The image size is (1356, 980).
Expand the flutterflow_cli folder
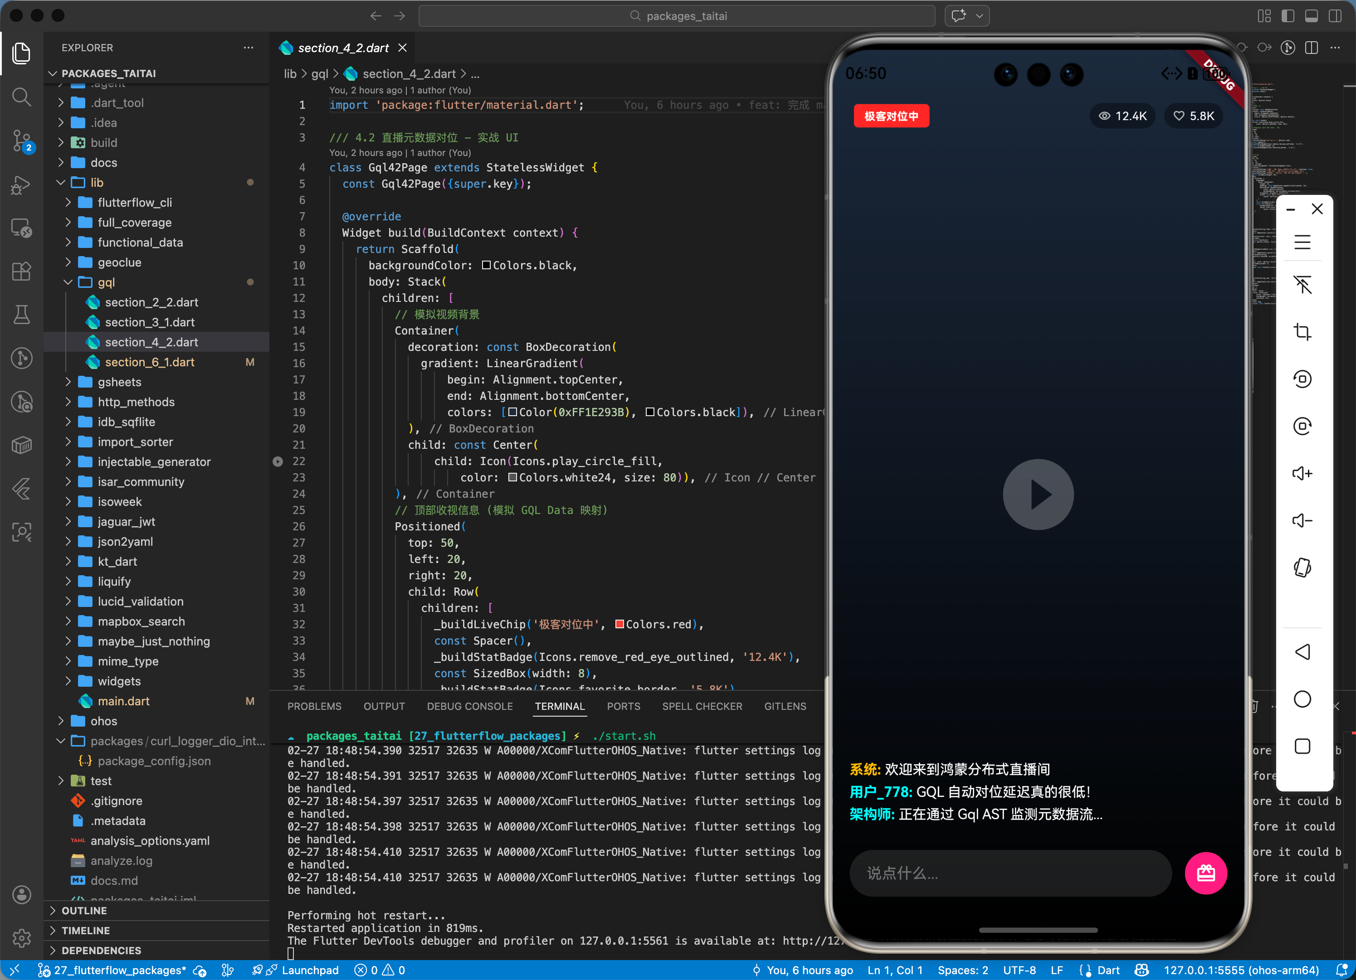coord(135,203)
